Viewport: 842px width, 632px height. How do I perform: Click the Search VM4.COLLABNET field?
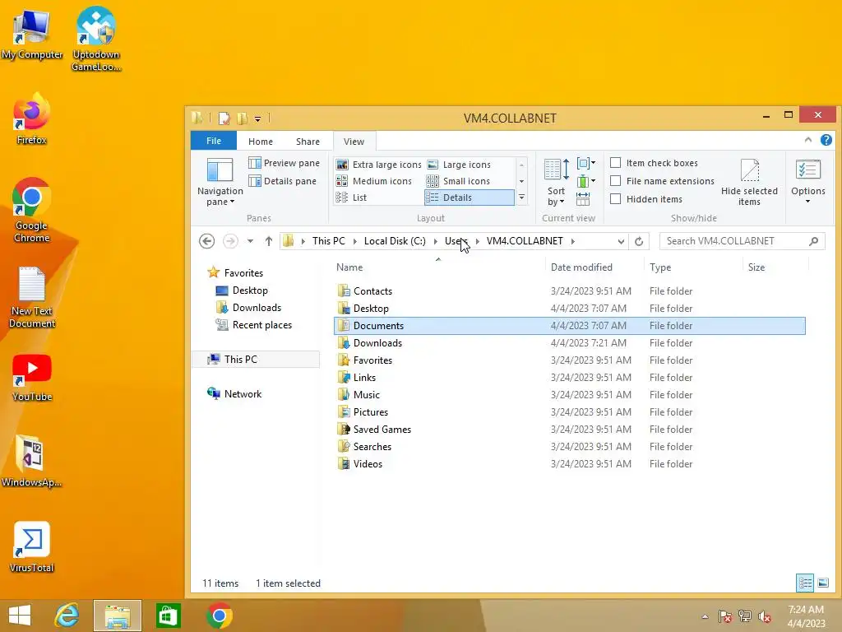pyautogui.click(x=742, y=241)
